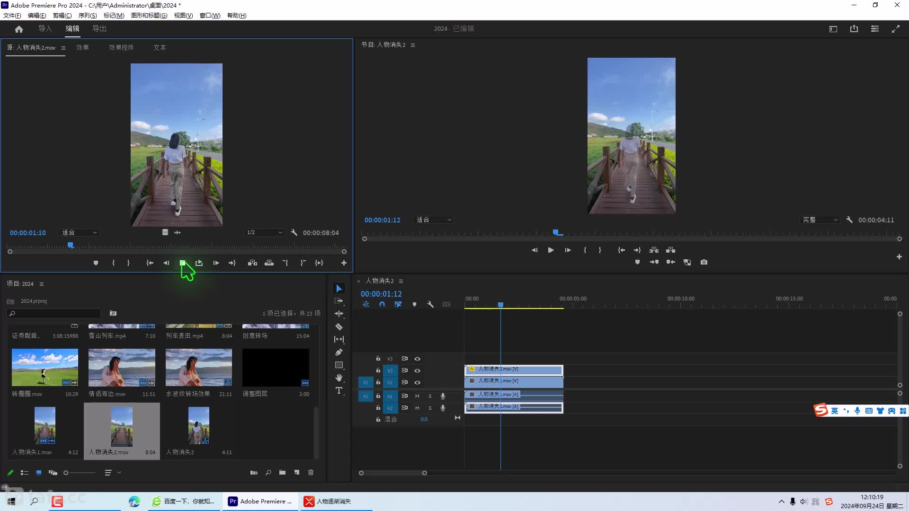Select the Hand tool
909x511 pixels.
pyautogui.click(x=339, y=378)
